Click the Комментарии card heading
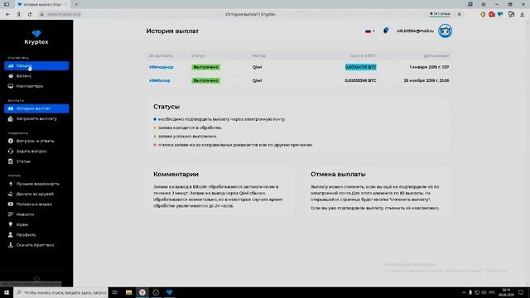The image size is (530, 298). pos(176,175)
